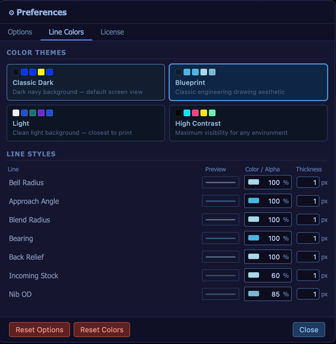Edit the Nib OD thickness value
This screenshot has height=344, width=336.
point(308,294)
